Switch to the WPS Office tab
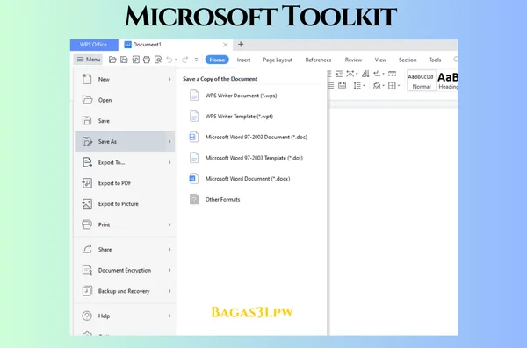 [94, 45]
